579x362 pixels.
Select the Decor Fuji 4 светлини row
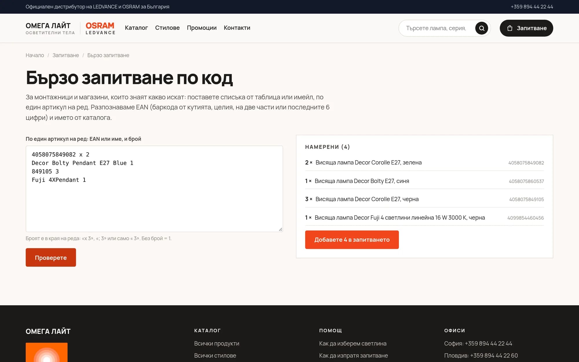click(424, 218)
